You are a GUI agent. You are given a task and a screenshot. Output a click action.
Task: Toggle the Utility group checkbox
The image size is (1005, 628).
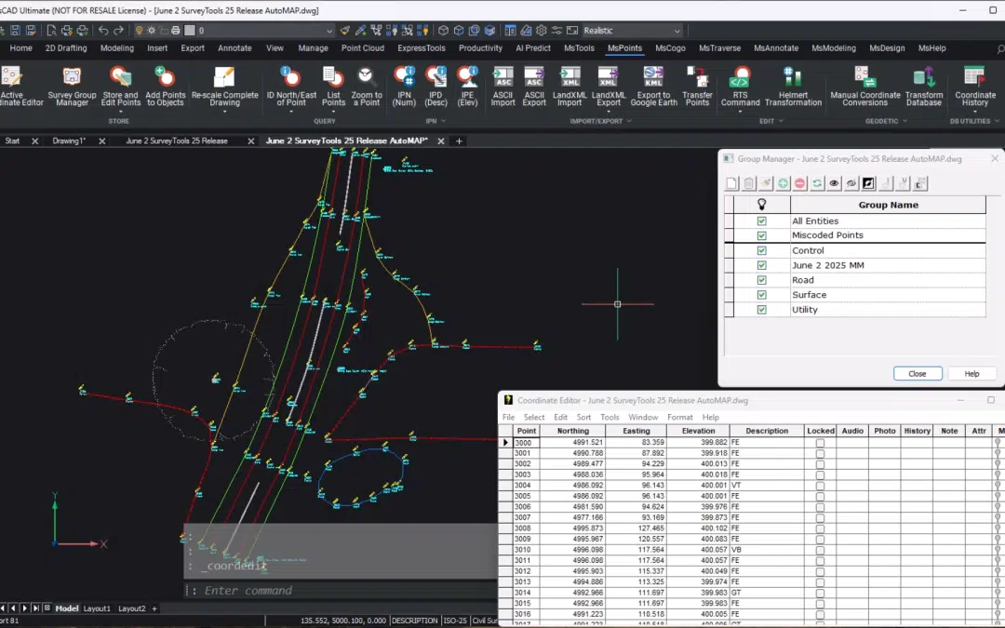coord(762,310)
